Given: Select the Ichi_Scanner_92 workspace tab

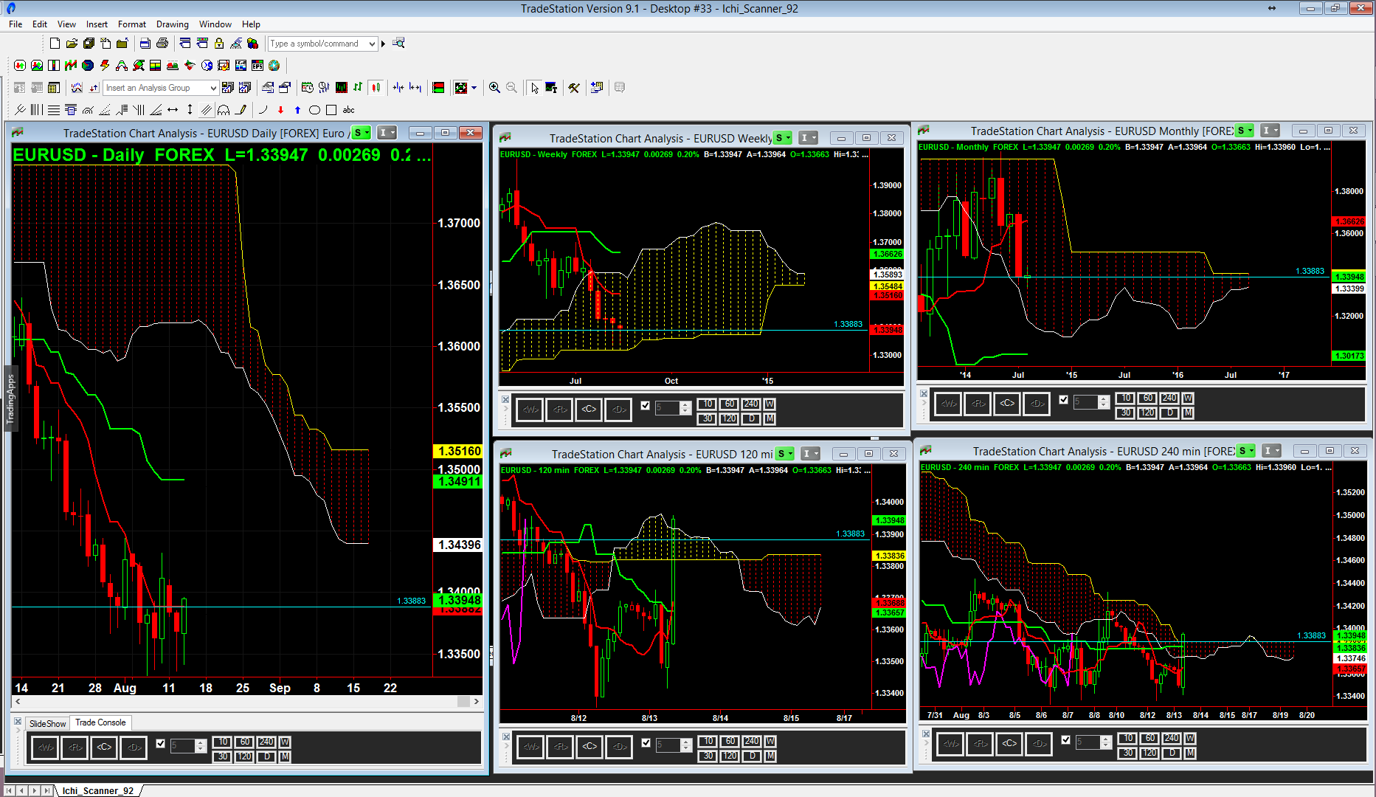Looking at the screenshot, I should tap(98, 790).
